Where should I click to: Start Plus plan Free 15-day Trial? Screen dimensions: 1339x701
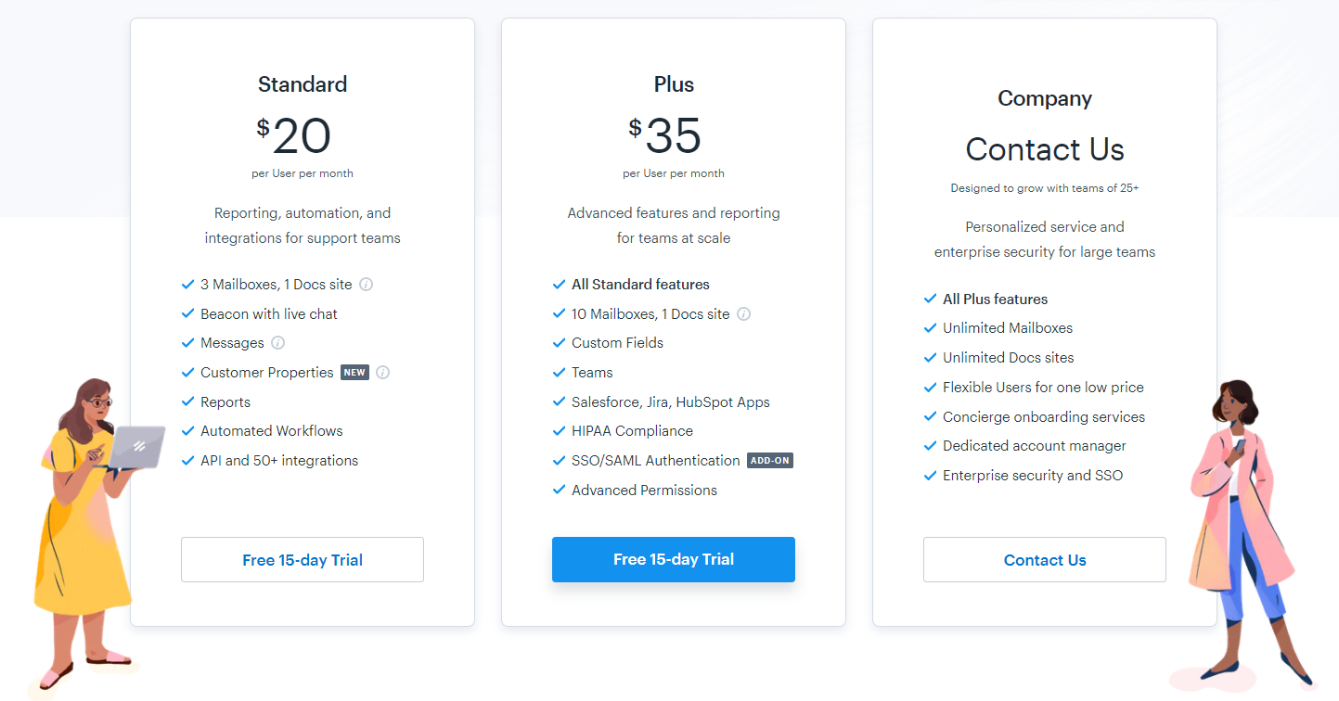(674, 559)
